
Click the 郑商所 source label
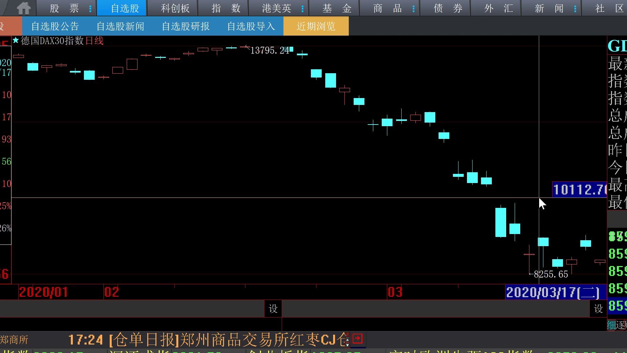click(x=14, y=340)
